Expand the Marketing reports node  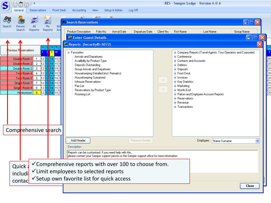pyautogui.click(x=175, y=86)
